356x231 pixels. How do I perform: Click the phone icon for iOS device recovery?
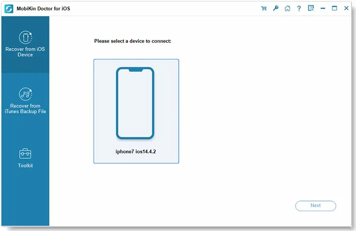click(x=25, y=37)
